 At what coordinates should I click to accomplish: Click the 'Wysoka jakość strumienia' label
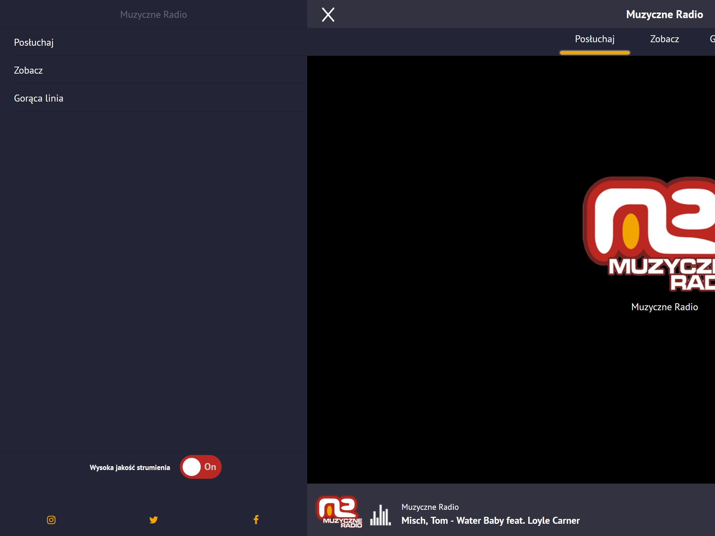pos(130,468)
